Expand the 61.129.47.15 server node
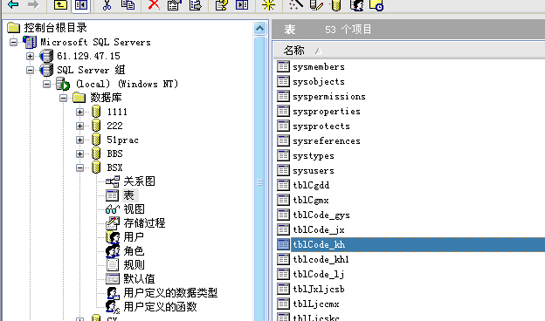This screenshot has width=545, height=321. point(31,56)
